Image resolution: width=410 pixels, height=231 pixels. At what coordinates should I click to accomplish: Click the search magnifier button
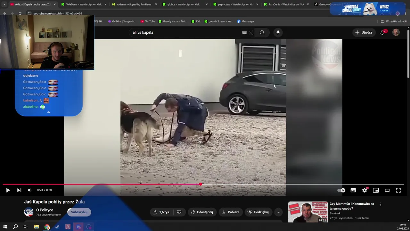point(262,32)
